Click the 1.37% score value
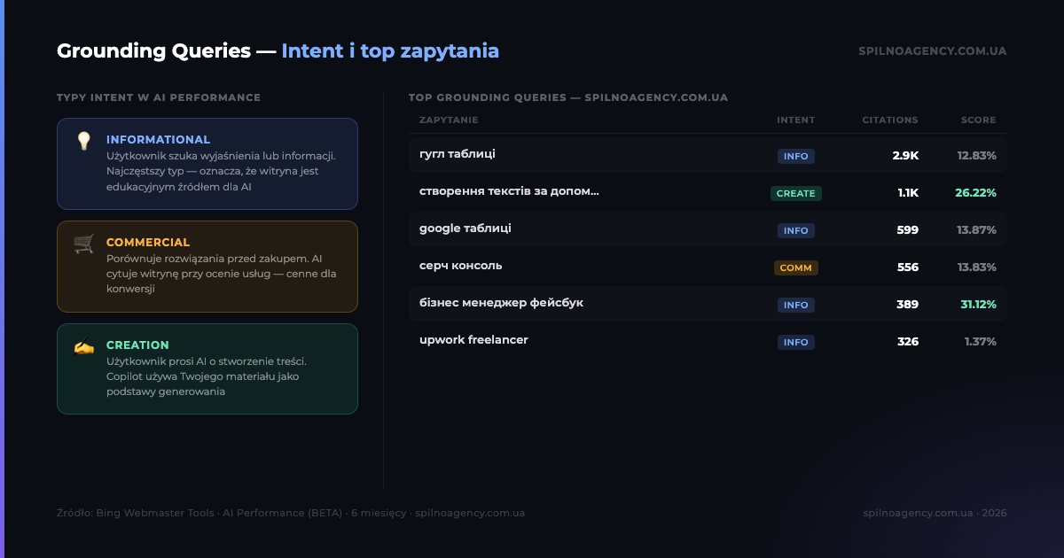Screen dimensions: 1064x558 (981, 342)
